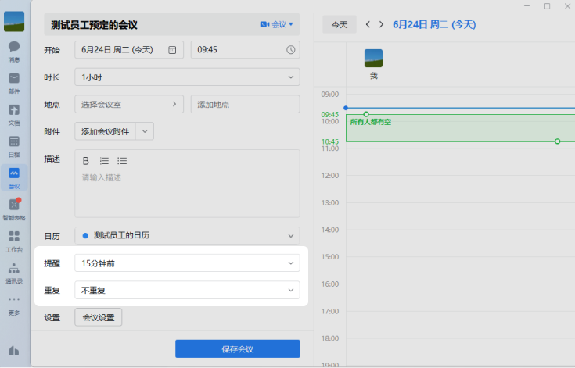
Task: Click the 保存会议 button
Action: (237, 348)
